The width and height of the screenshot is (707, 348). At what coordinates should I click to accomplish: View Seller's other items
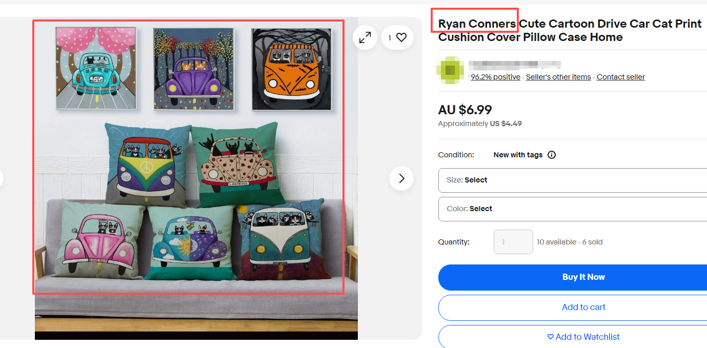pyautogui.click(x=558, y=77)
